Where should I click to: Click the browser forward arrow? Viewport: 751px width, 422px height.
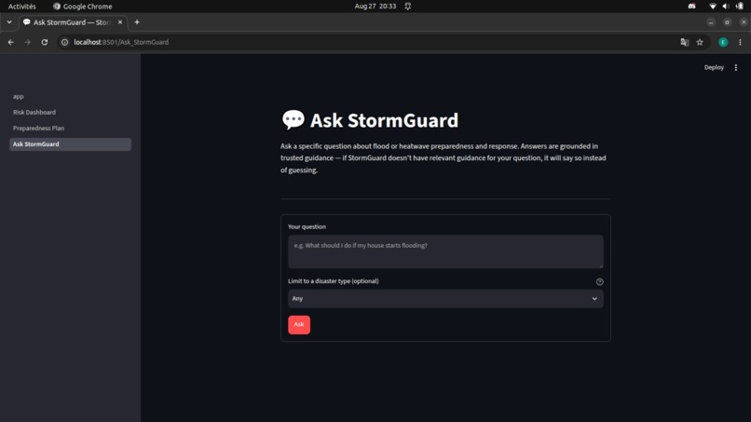click(x=27, y=42)
